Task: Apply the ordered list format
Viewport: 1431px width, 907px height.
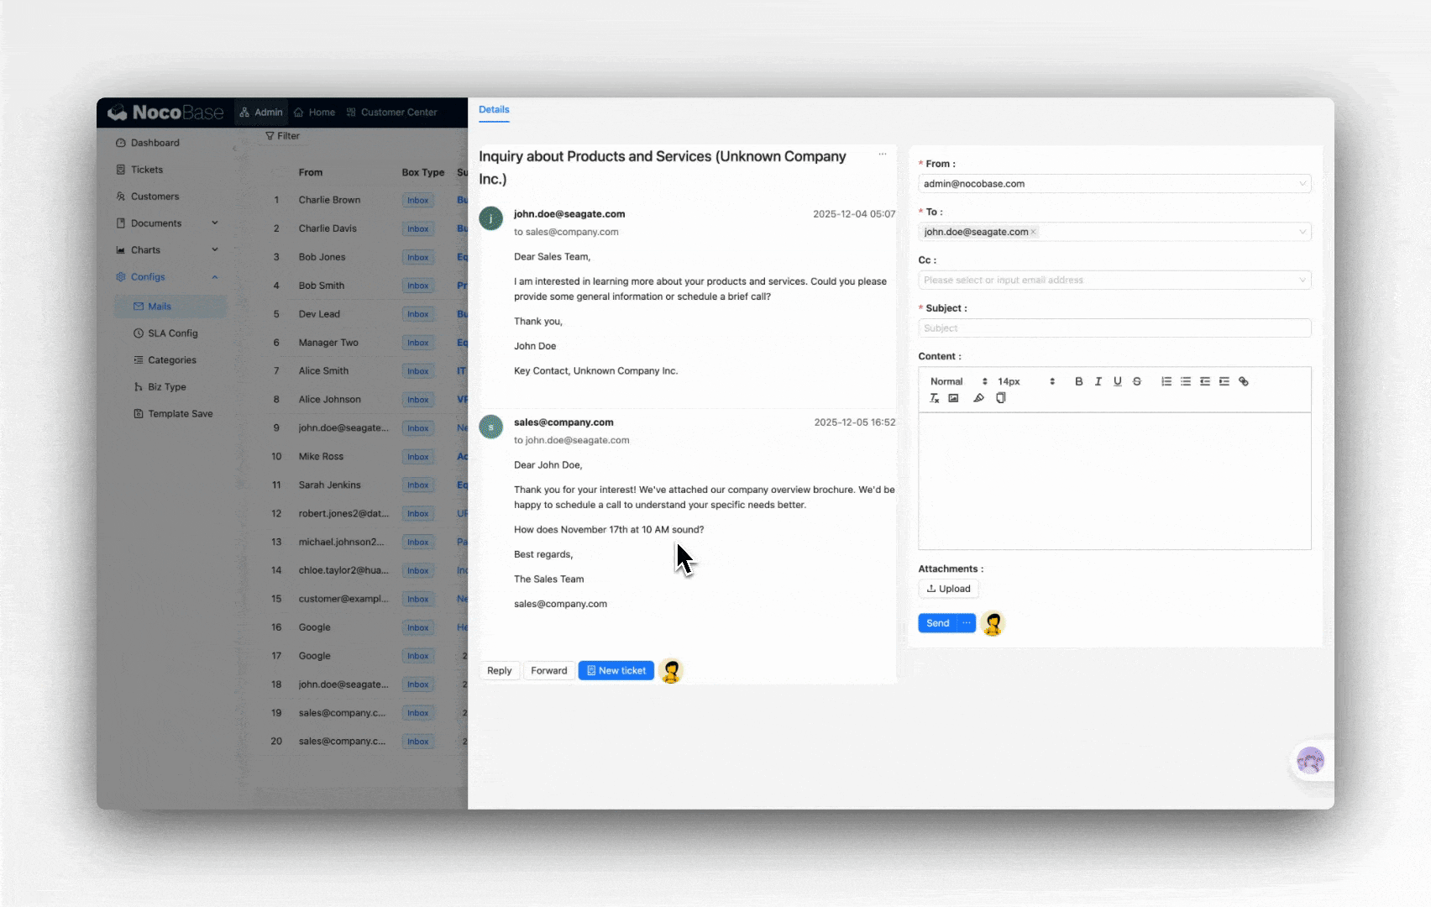Action: [1166, 380]
